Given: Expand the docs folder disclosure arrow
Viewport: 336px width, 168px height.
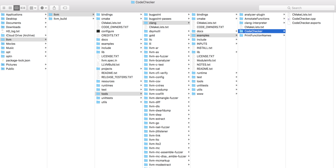Looking at the screenshot, I should [141, 39].
